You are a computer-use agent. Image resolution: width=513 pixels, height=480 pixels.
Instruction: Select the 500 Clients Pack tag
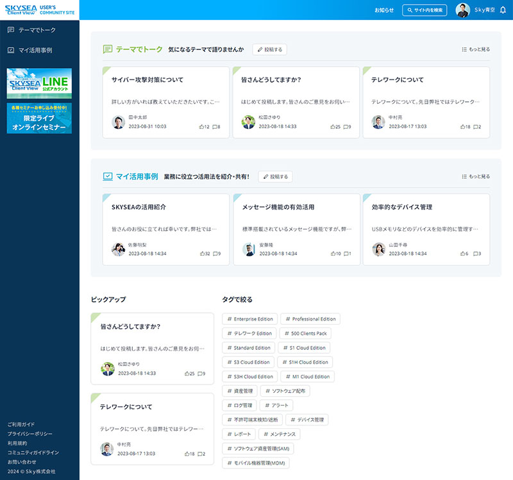pyautogui.click(x=305, y=333)
